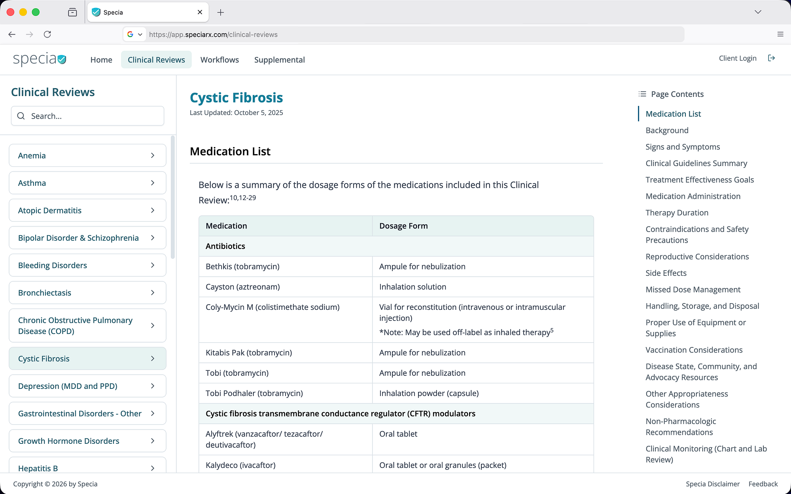Expand the Anemia chevron in sidebar
This screenshot has width=791, height=494.
[x=153, y=156]
